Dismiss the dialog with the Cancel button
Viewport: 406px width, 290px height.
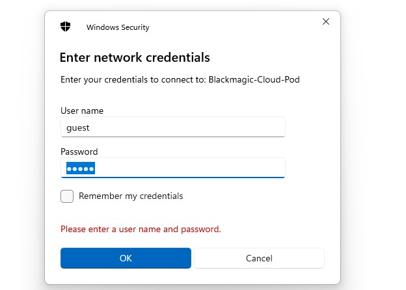[259, 258]
